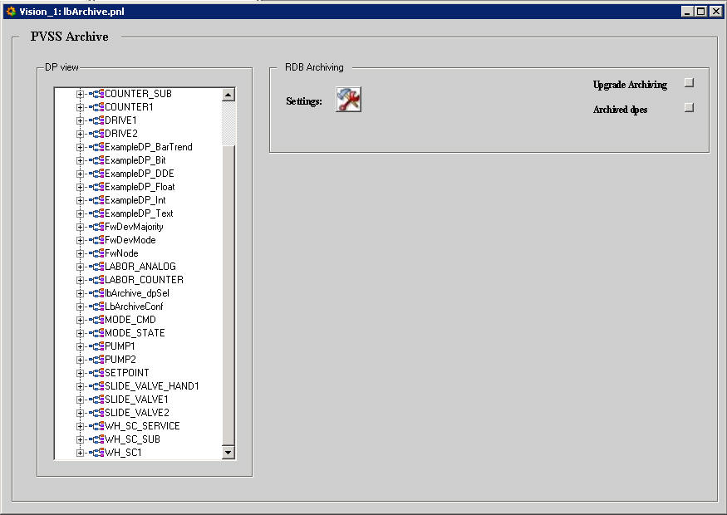Click the datapoint type icon beside DRIVE2
Viewport: 727px width, 515px height.
(98, 134)
